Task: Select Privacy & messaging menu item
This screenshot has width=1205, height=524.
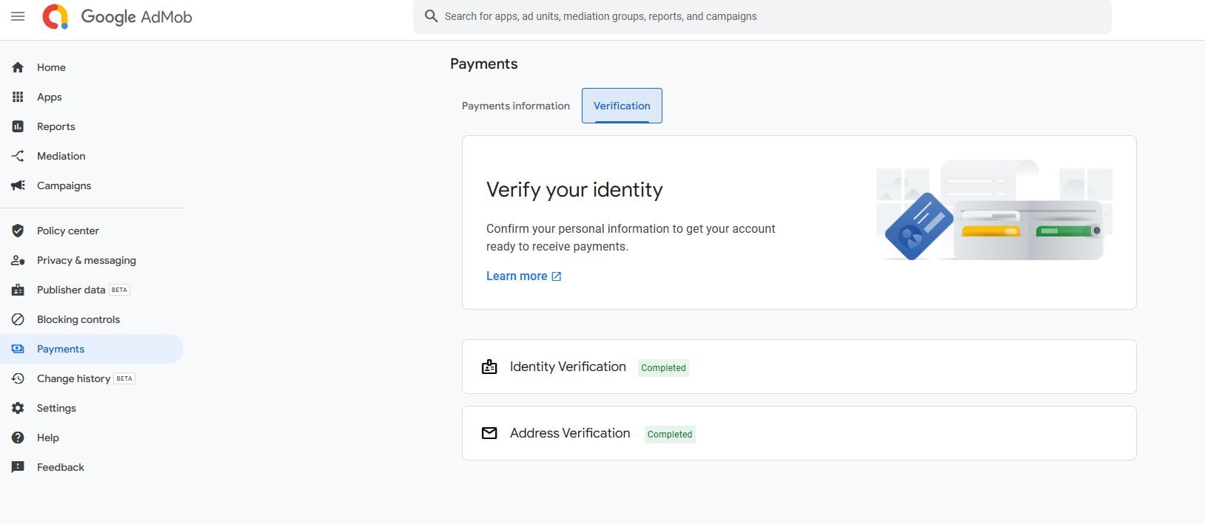Action: coord(92,260)
